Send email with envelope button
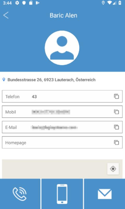This screenshot has height=209, width=125. click(x=104, y=194)
